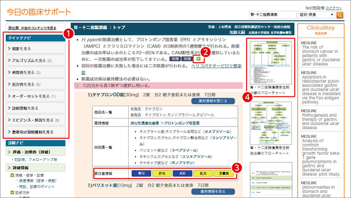Screen dimensions: 351x198
Task: Click パリエット錠 drug name
Action: (x=105, y=185)
